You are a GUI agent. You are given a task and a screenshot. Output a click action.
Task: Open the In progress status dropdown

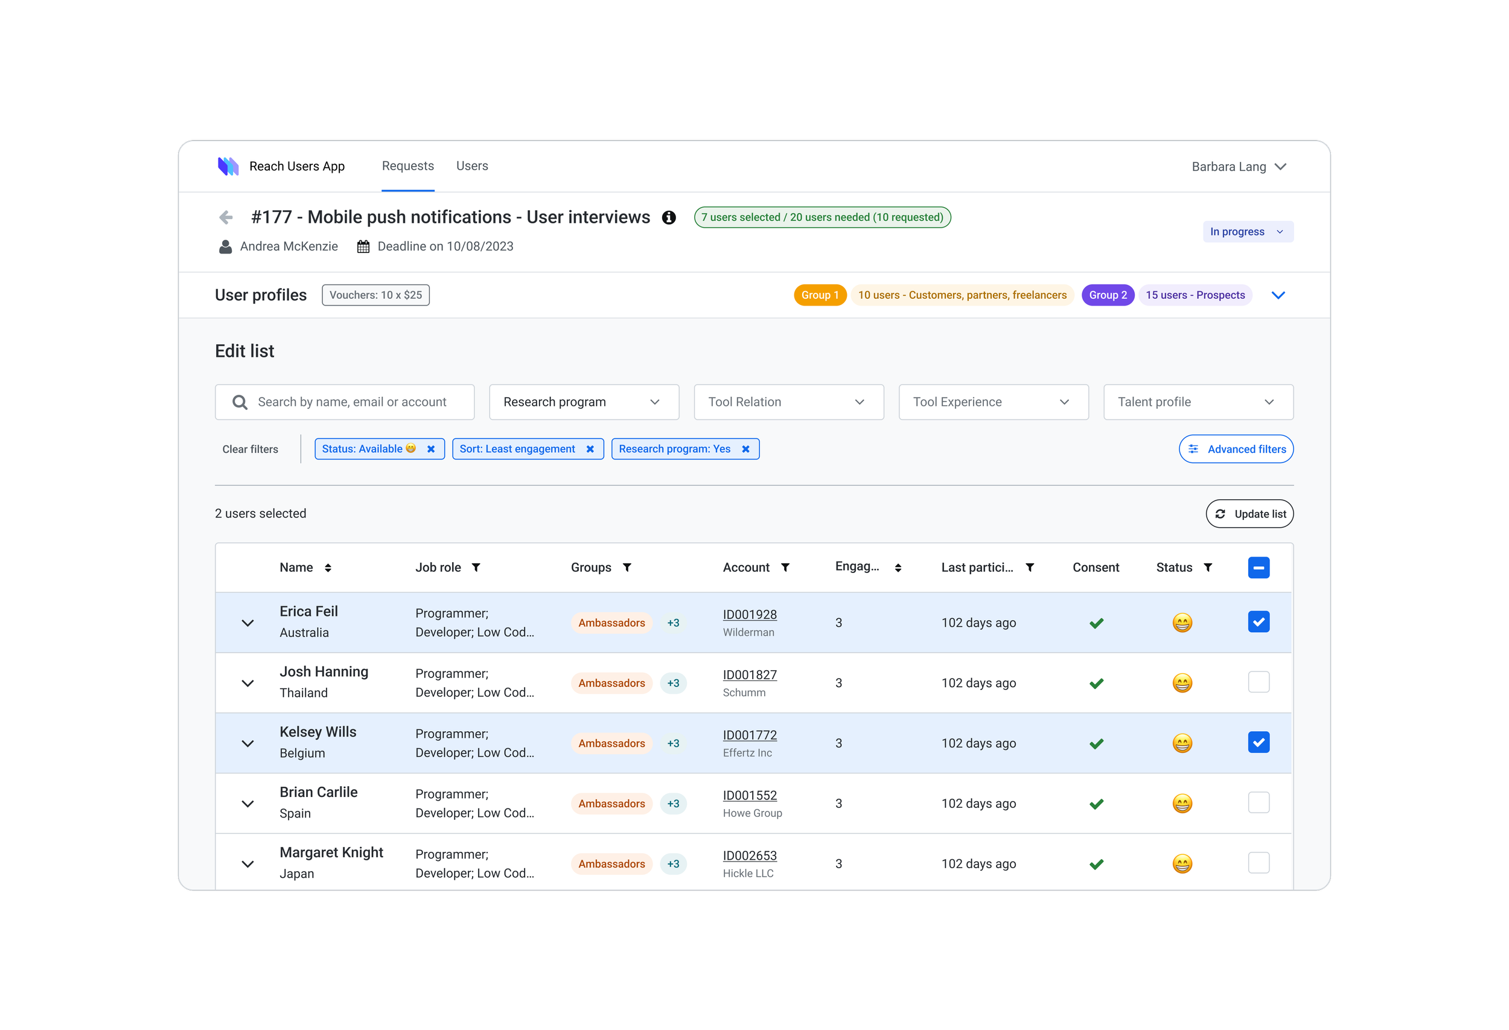(x=1247, y=232)
